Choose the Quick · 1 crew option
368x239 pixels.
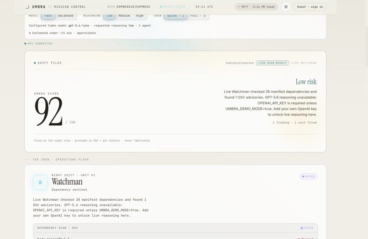pos(176,16)
